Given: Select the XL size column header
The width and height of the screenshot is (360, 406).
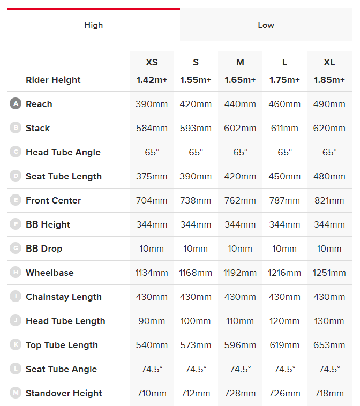Looking at the screenshot, I should 329,63.
